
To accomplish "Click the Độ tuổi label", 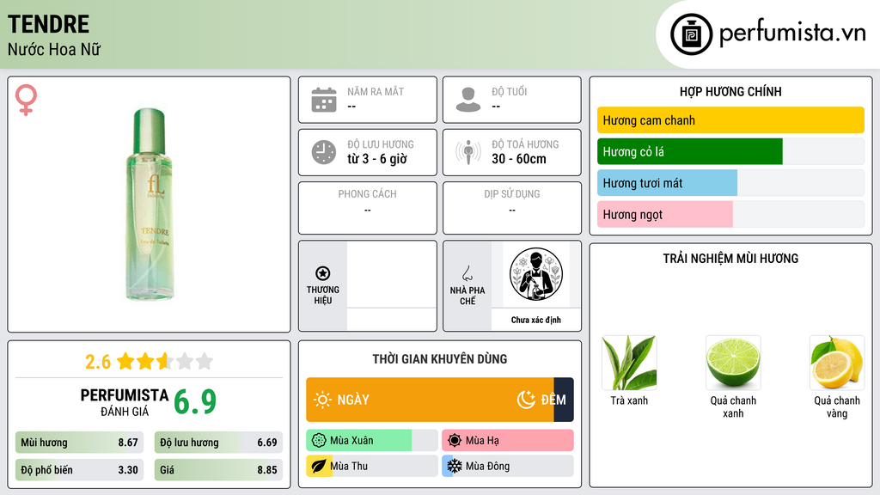I will pos(510,91).
